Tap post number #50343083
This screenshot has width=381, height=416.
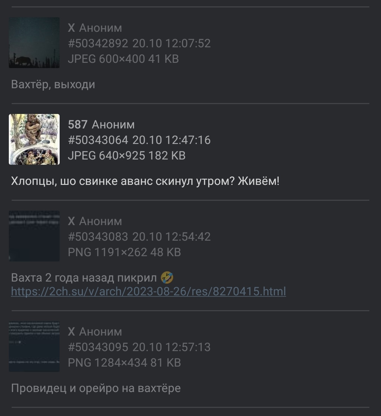(98, 237)
